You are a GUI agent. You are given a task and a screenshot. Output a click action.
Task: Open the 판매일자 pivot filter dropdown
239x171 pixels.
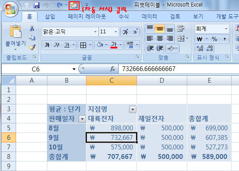[x=82, y=119]
